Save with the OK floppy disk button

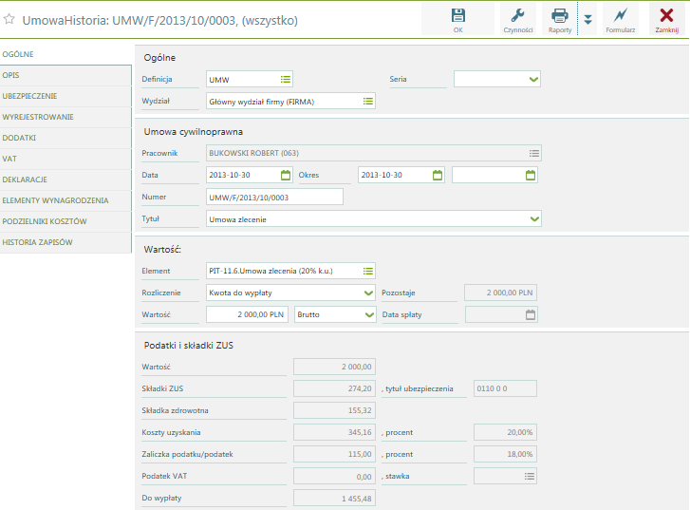[457, 20]
